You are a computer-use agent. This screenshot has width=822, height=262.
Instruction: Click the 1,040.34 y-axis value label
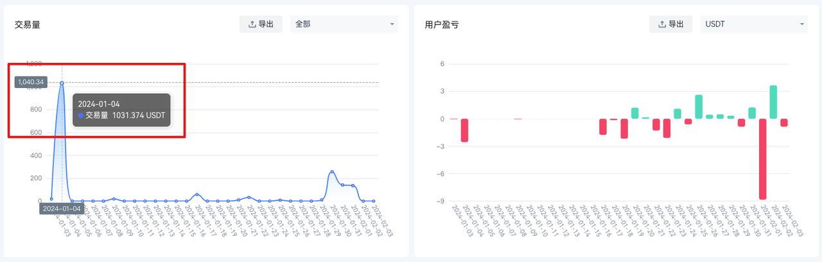(31, 82)
